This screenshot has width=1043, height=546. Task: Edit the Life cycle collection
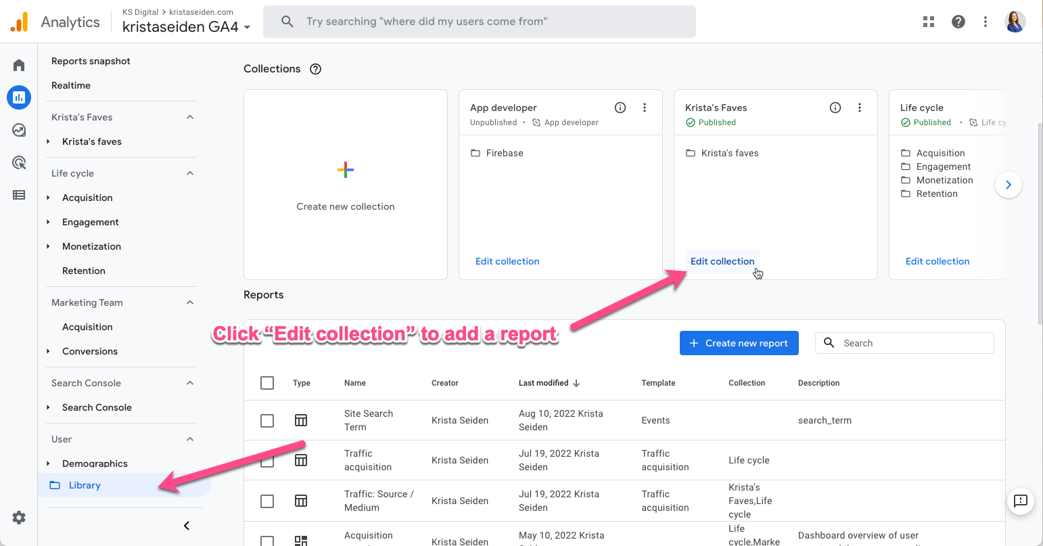(x=937, y=261)
